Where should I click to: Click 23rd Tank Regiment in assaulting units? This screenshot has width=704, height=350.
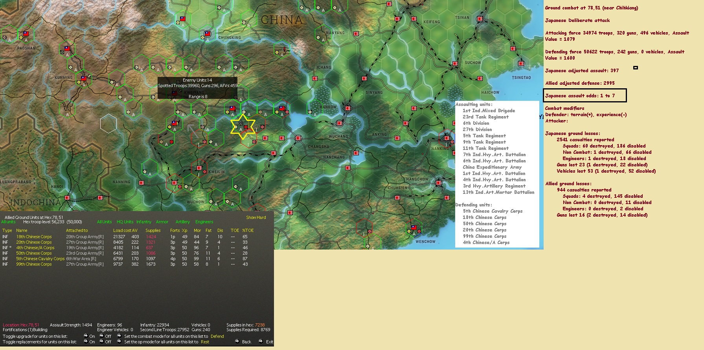(485, 117)
